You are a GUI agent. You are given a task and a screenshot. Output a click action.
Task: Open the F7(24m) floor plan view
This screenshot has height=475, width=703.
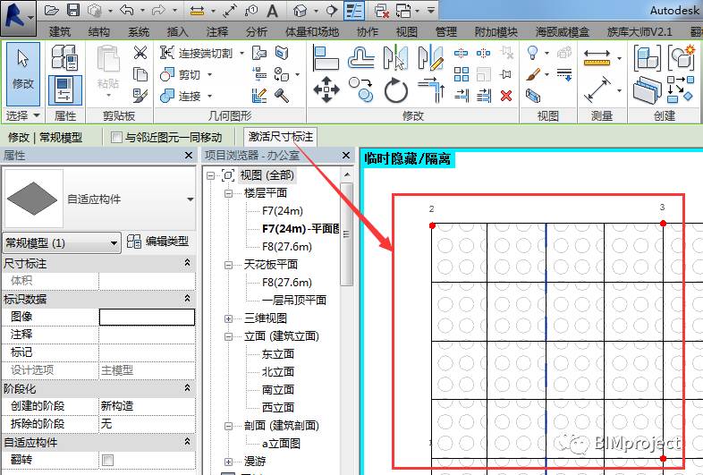click(x=283, y=211)
